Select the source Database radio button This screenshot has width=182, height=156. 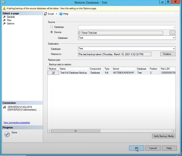pos(51,27)
